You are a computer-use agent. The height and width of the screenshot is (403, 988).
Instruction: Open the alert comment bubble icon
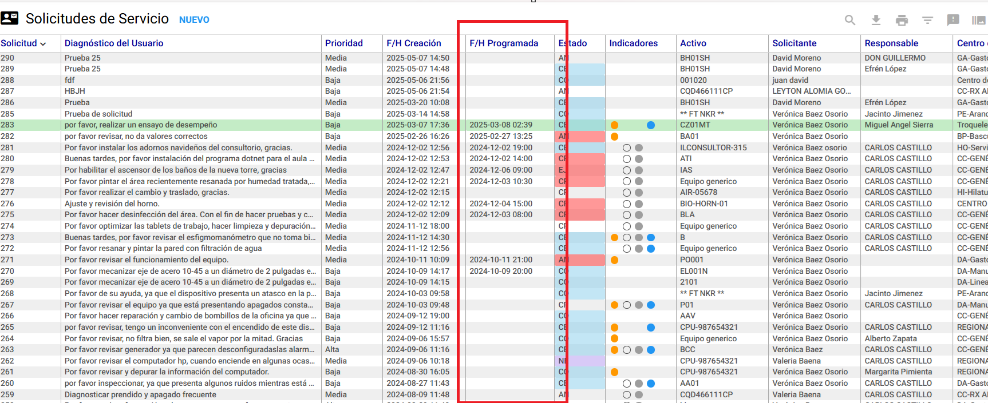tap(953, 20)
